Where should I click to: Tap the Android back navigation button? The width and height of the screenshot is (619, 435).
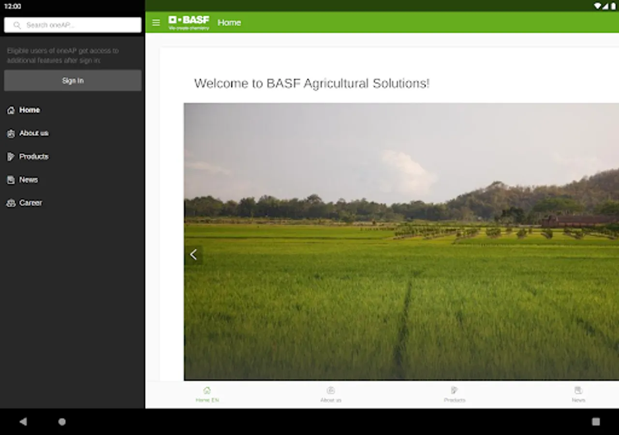point(23,421)
